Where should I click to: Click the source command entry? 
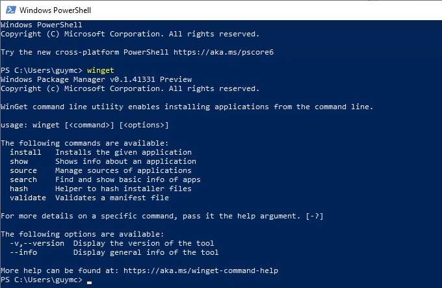(x=23, y=170)
